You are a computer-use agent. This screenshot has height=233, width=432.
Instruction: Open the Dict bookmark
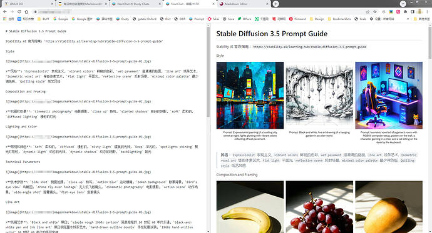coord(165,19)
